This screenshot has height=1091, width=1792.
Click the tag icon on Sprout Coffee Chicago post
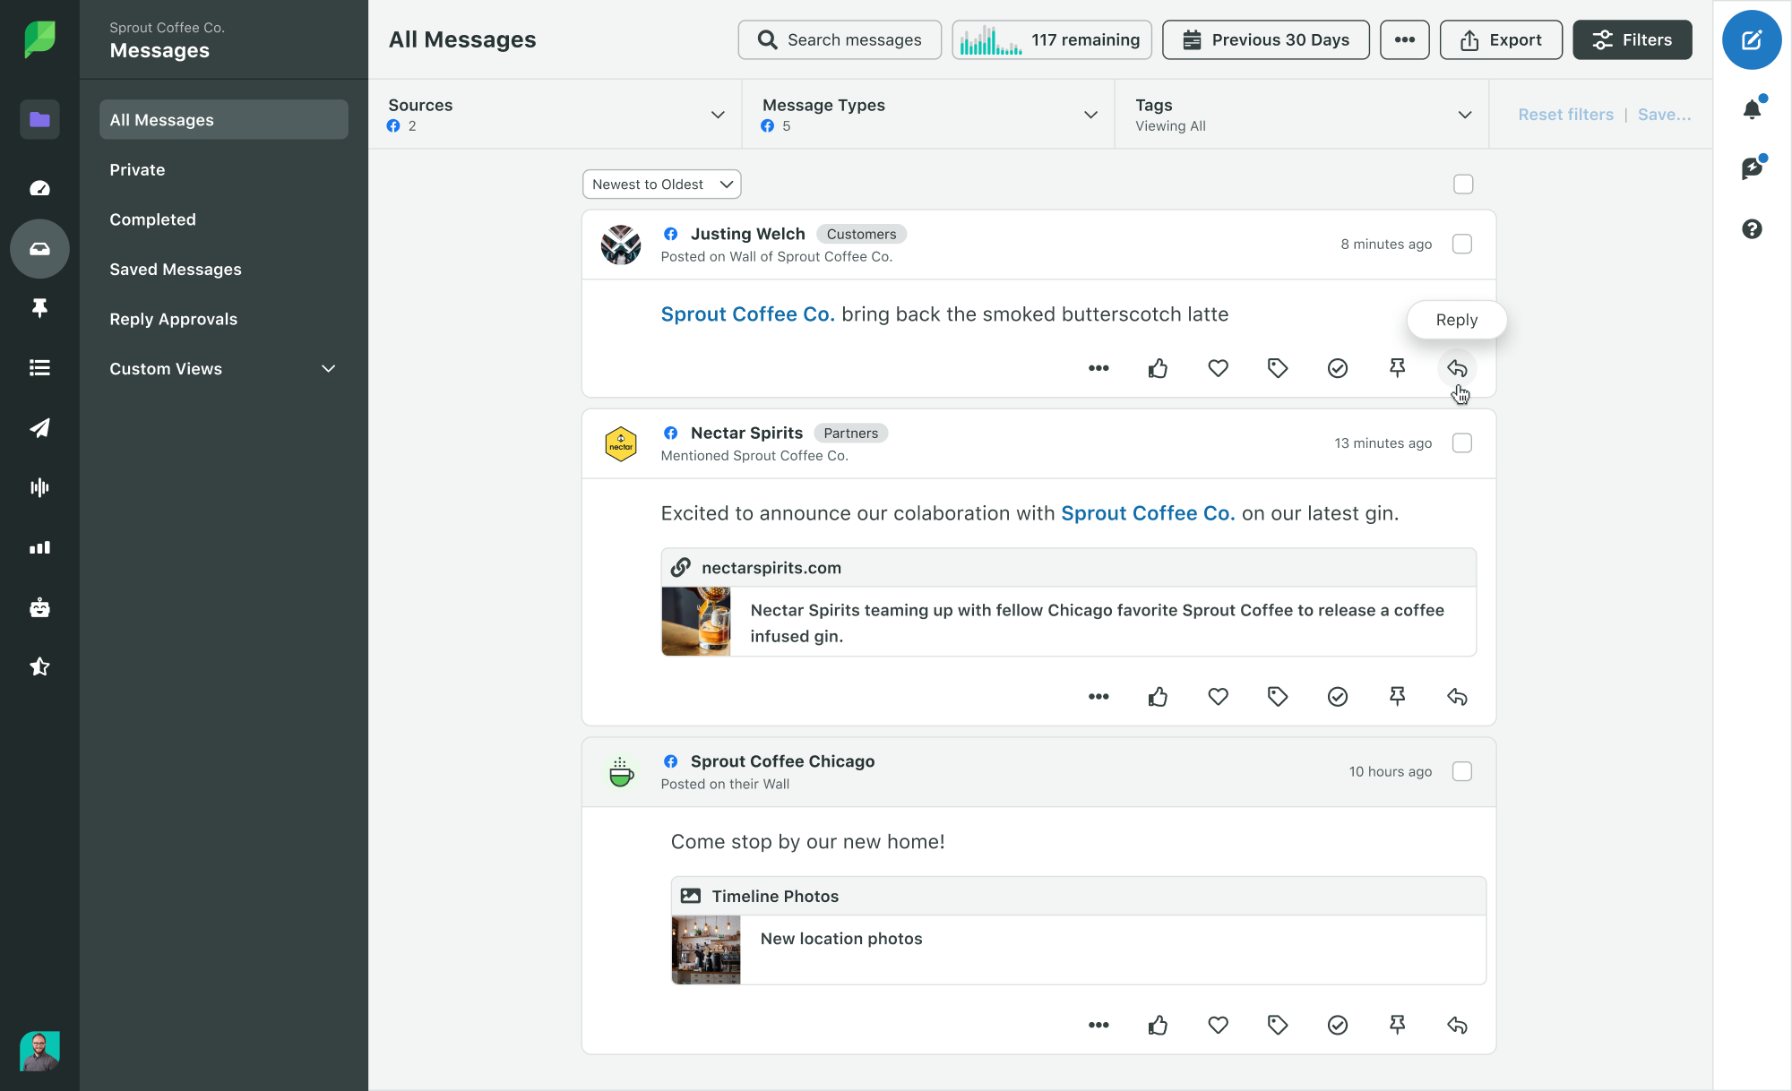1278,1025
